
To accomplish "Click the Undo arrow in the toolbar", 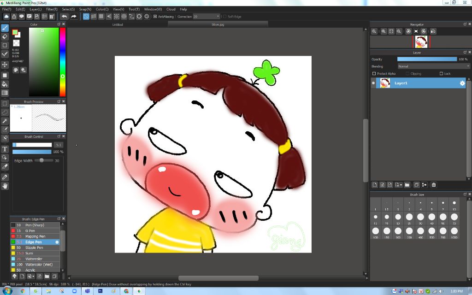I will click(x=64, y=17).
